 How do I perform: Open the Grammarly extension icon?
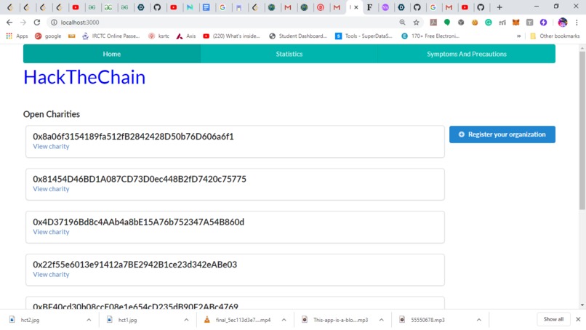pos(489,23)
